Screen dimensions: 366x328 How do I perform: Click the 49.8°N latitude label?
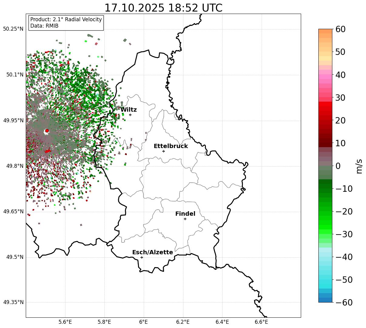tap(15, 166)
